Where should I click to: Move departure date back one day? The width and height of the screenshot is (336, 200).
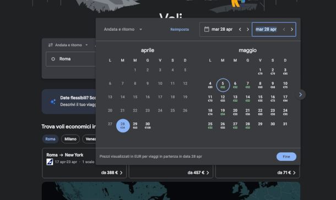tap(240, 29)
